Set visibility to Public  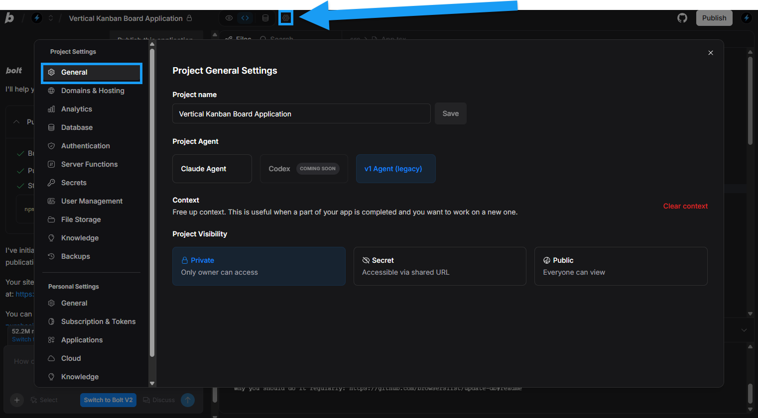coord(621,266)
